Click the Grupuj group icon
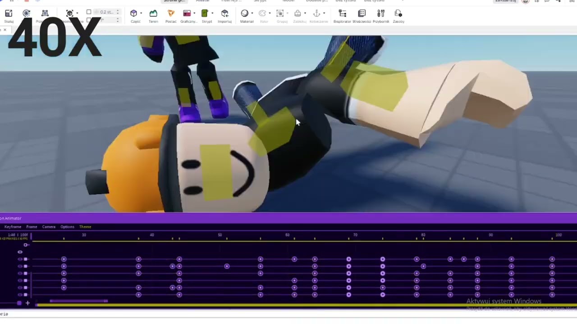Image resolution: width=577 pixels, height=324 pixels. 280,13
